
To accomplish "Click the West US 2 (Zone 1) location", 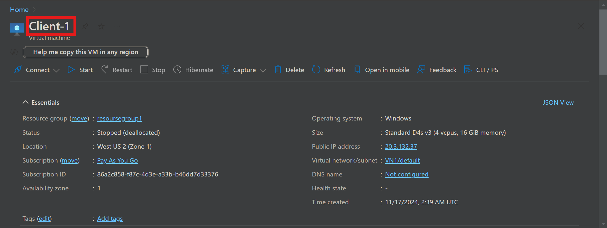I will [x=124, y=146].
